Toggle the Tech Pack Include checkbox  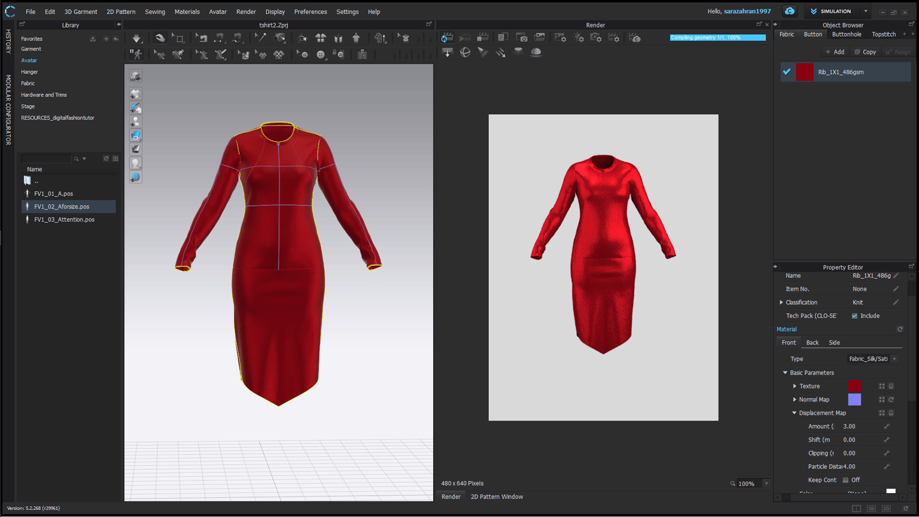[854, 316]
